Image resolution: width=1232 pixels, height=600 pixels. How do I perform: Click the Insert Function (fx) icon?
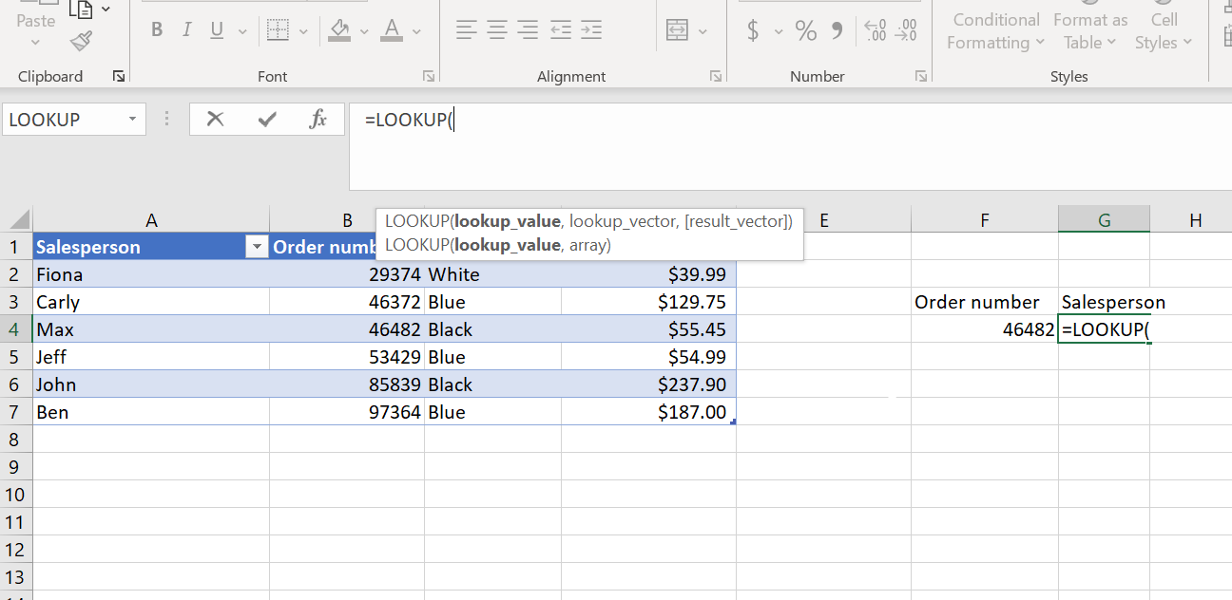[318, 119]
